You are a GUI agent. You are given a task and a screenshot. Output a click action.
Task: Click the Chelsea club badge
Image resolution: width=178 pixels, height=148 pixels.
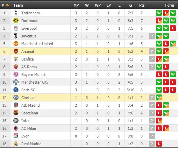pos(16,98)
